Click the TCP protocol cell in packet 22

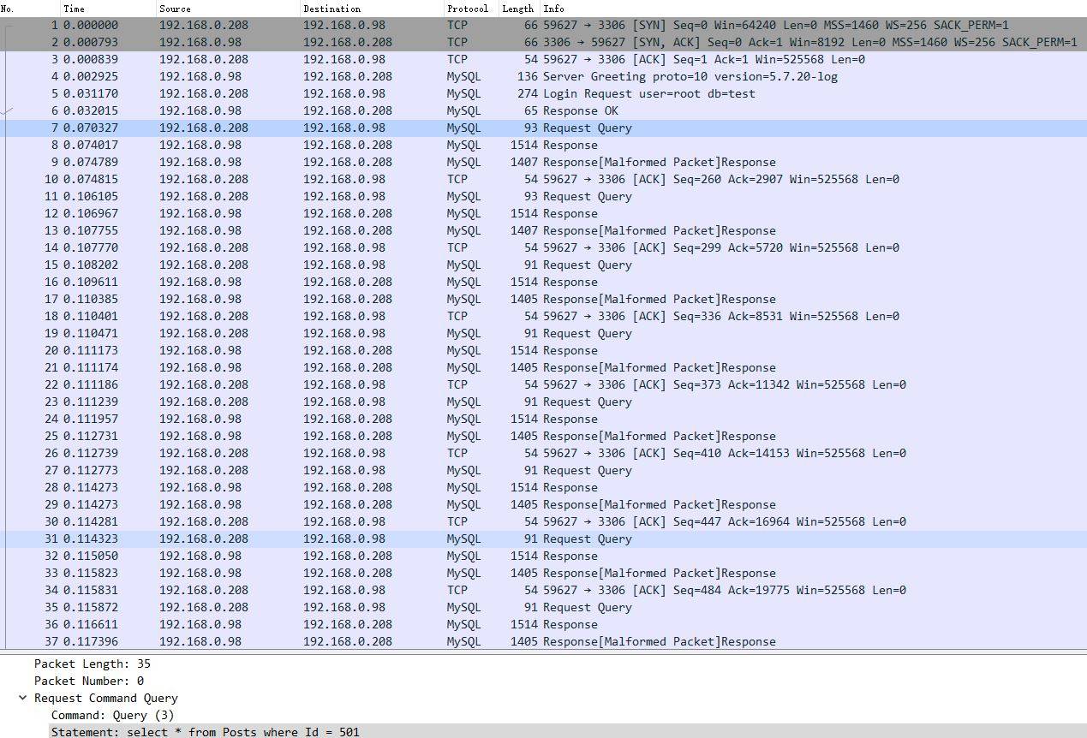click(x=457, y=384)
